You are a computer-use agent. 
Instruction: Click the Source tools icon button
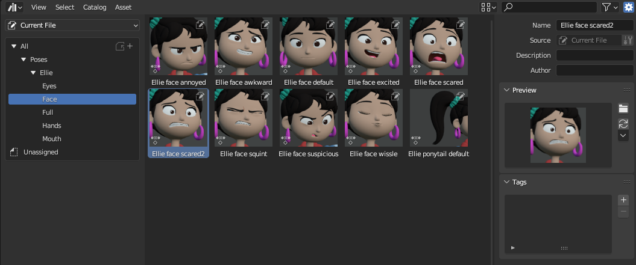(628, 40)
